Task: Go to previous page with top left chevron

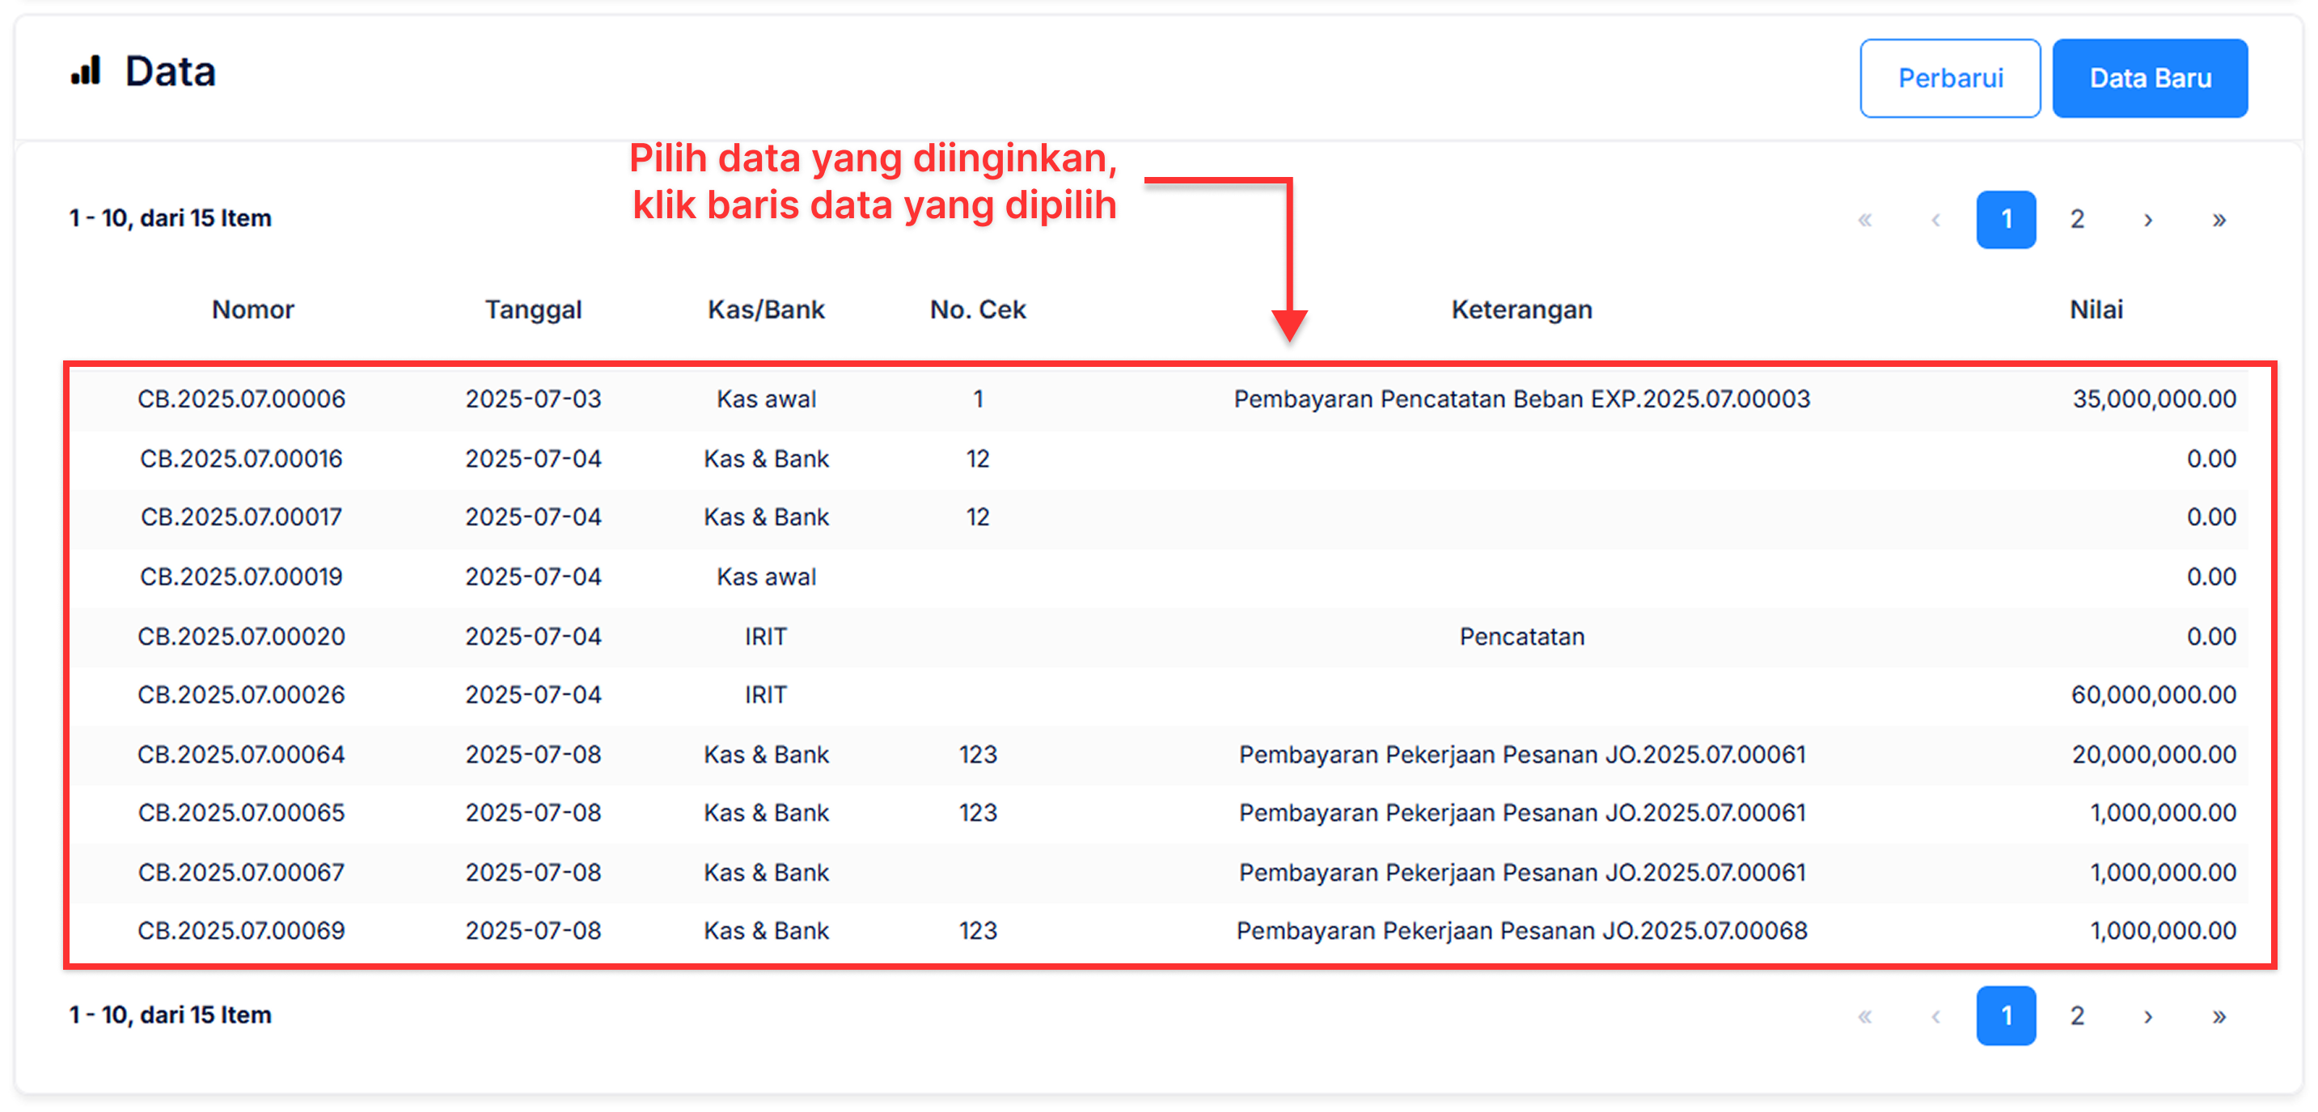Action: click(1935, 218)
